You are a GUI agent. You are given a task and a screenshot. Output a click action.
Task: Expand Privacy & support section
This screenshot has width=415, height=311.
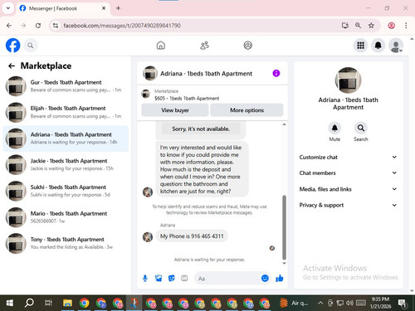(348, 205)
